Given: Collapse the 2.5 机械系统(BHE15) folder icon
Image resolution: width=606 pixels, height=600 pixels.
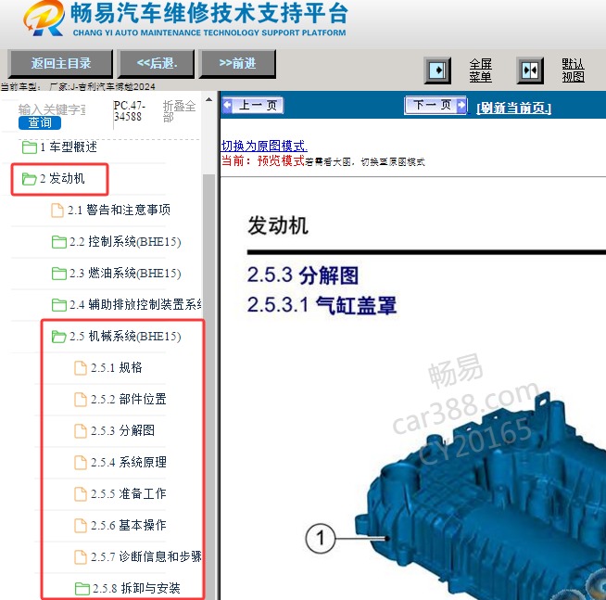Looking at the screenshot, I should (59, 337).
